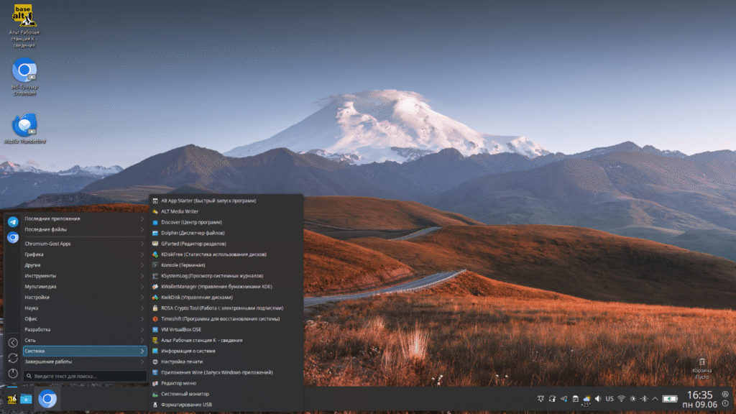The height and width of the screenshot is (414, 736).
Task: Click the power button in the menu sidebar
Action: pos(13,373)
